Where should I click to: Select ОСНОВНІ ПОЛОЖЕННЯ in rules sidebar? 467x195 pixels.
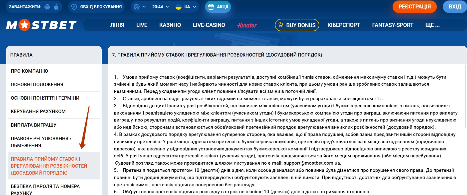pyautogui.click(x=54, y=84)
